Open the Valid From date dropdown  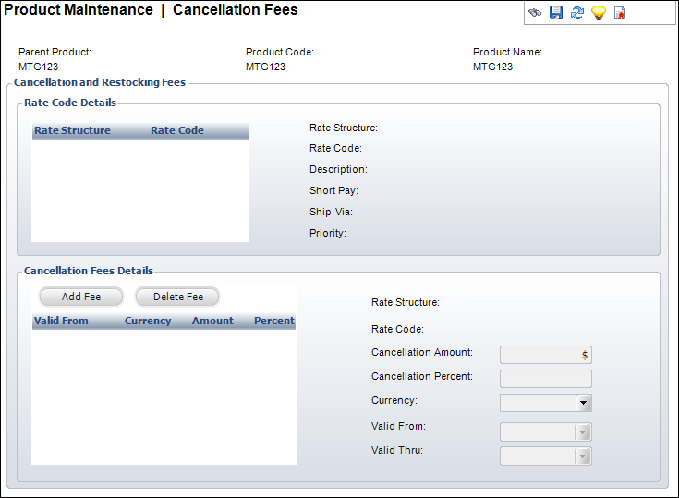tap(583, 431)
